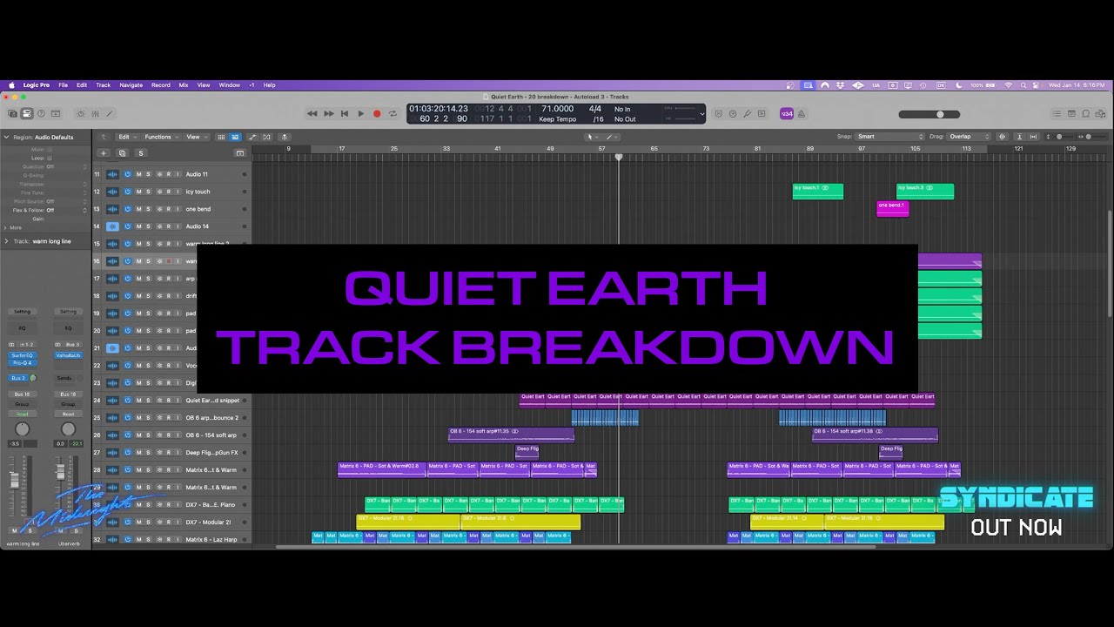
Task: Start playback with Play button
Action: 361,113
